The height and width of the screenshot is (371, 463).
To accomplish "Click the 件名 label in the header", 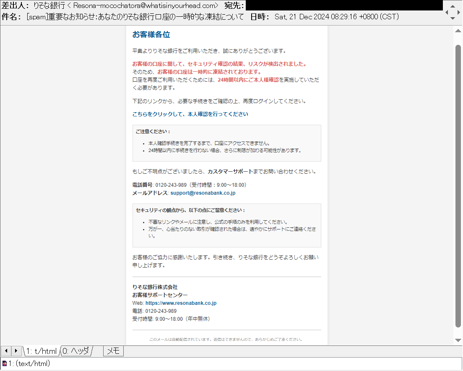I will coord(11,17).
